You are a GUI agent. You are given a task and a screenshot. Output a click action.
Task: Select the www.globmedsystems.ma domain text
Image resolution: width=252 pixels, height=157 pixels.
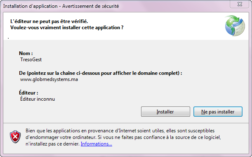click(49, 79)
